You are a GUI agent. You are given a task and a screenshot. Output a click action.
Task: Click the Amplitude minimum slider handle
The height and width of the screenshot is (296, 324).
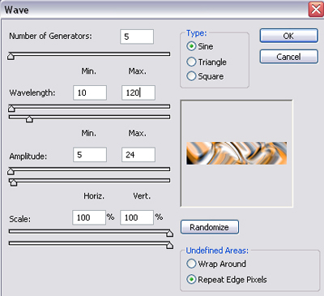pyautogui.click(x=11, y=171)
